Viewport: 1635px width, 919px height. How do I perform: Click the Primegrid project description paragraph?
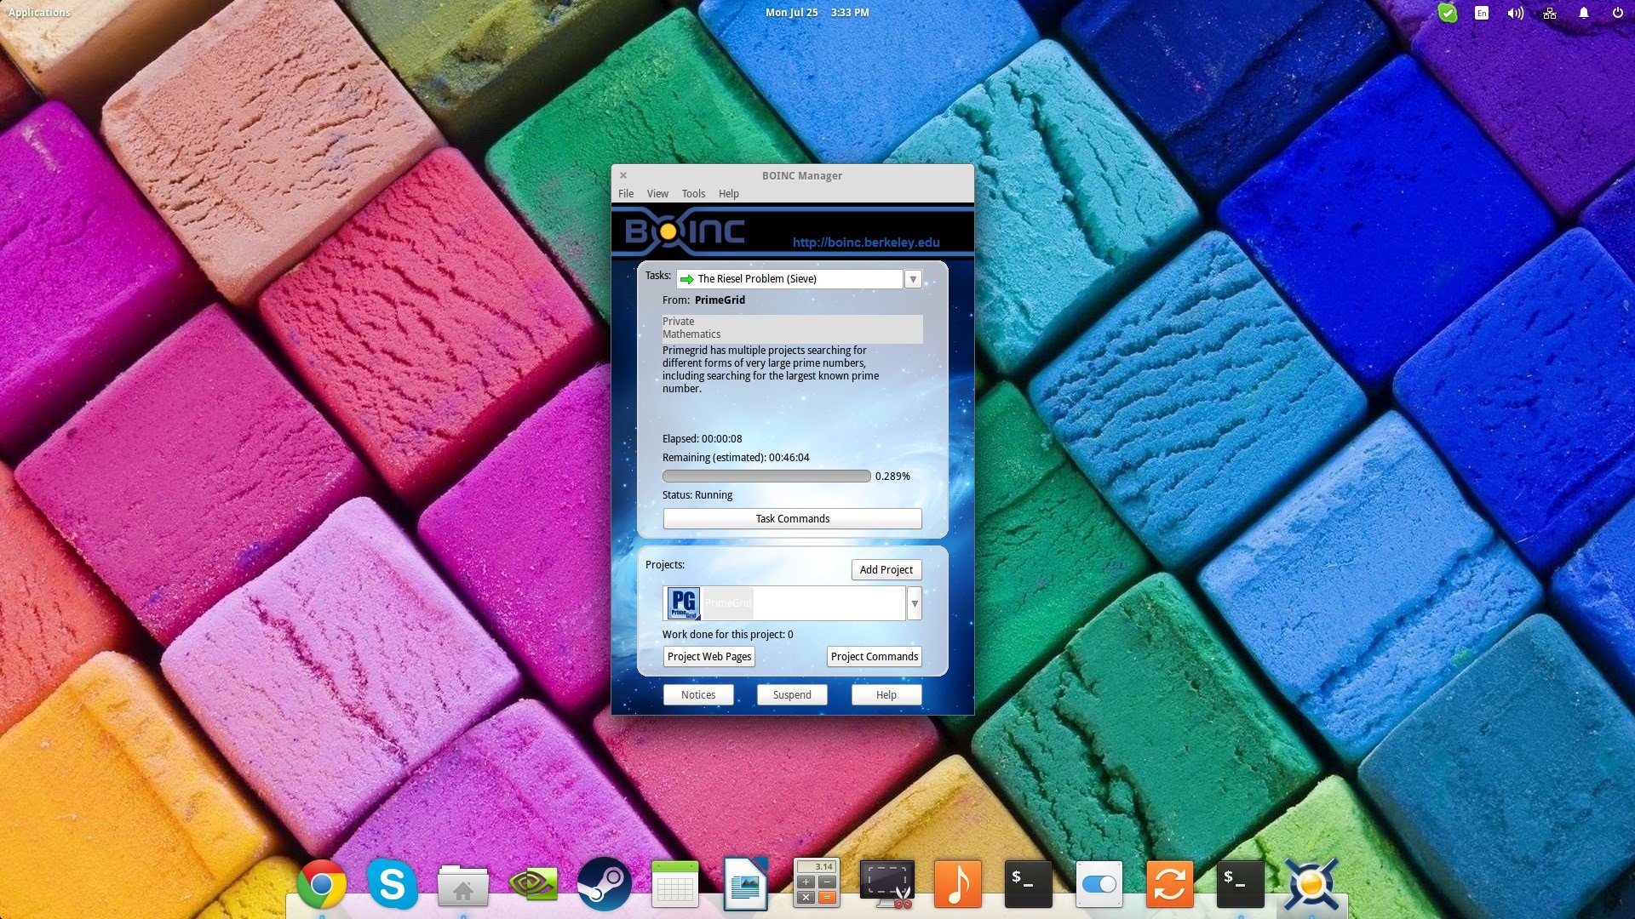coord(771,369)
